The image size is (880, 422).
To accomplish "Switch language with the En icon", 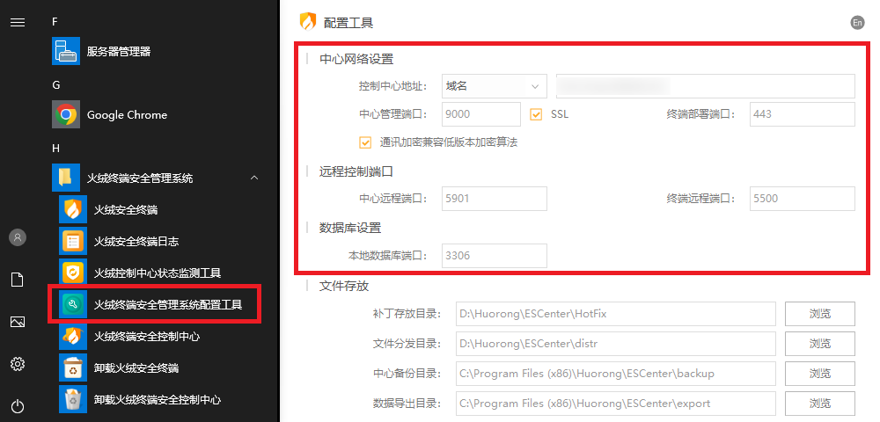I will 857,22.
